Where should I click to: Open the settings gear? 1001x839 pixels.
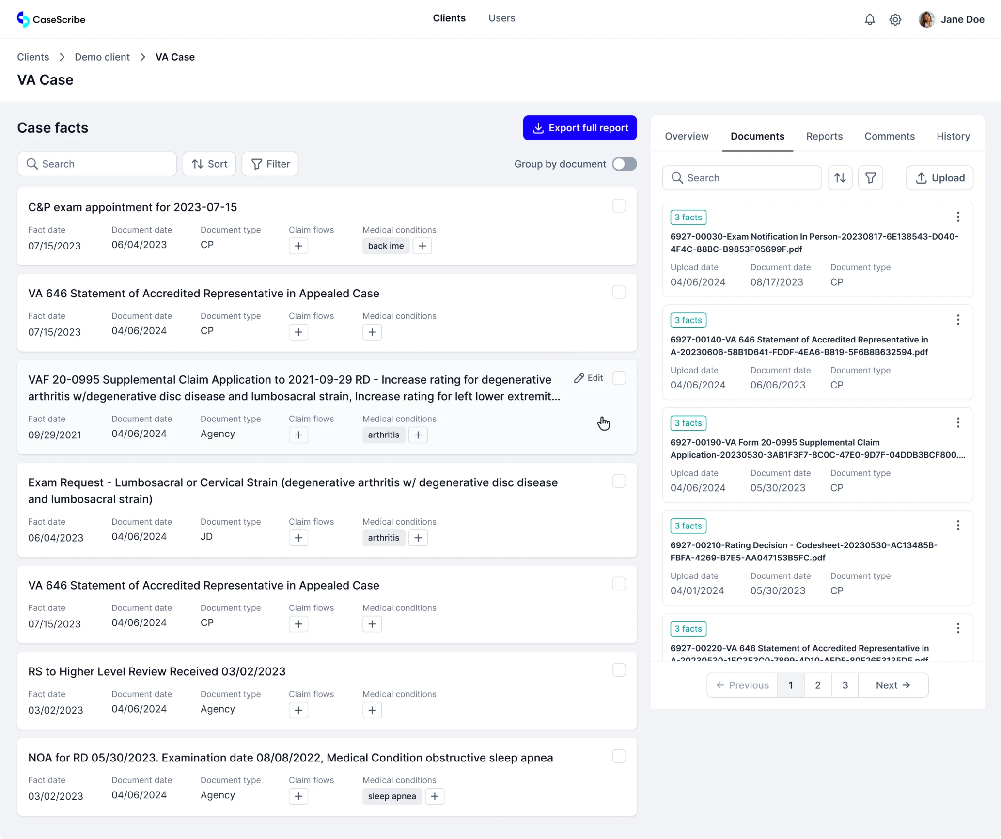point(895,19)
